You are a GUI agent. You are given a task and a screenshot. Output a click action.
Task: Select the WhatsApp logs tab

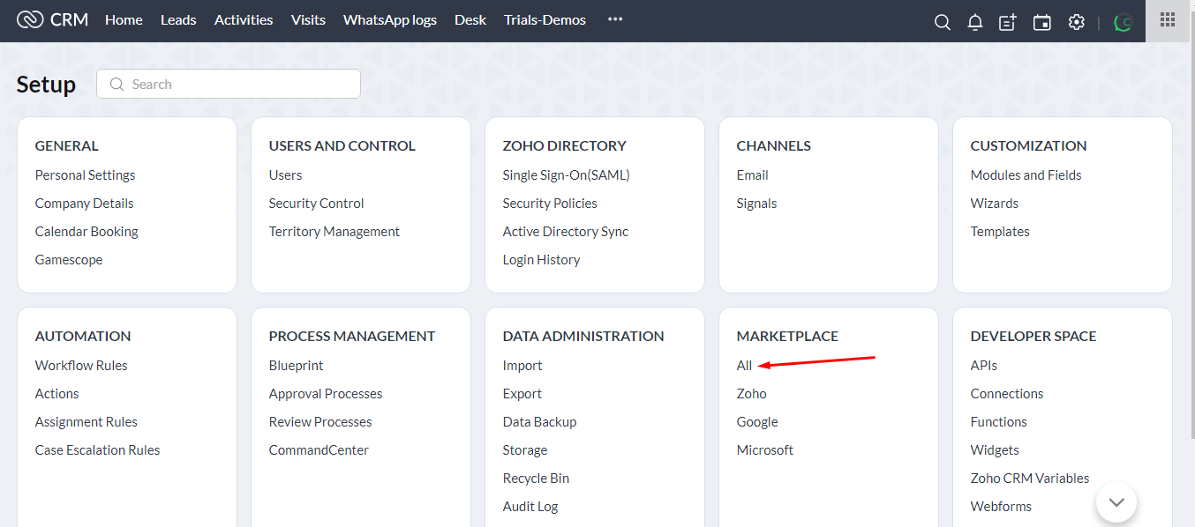pos(390,19)
